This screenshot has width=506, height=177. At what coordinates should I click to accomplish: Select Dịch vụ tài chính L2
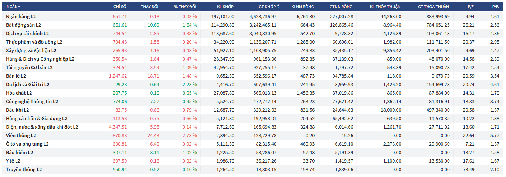[27, 34]
